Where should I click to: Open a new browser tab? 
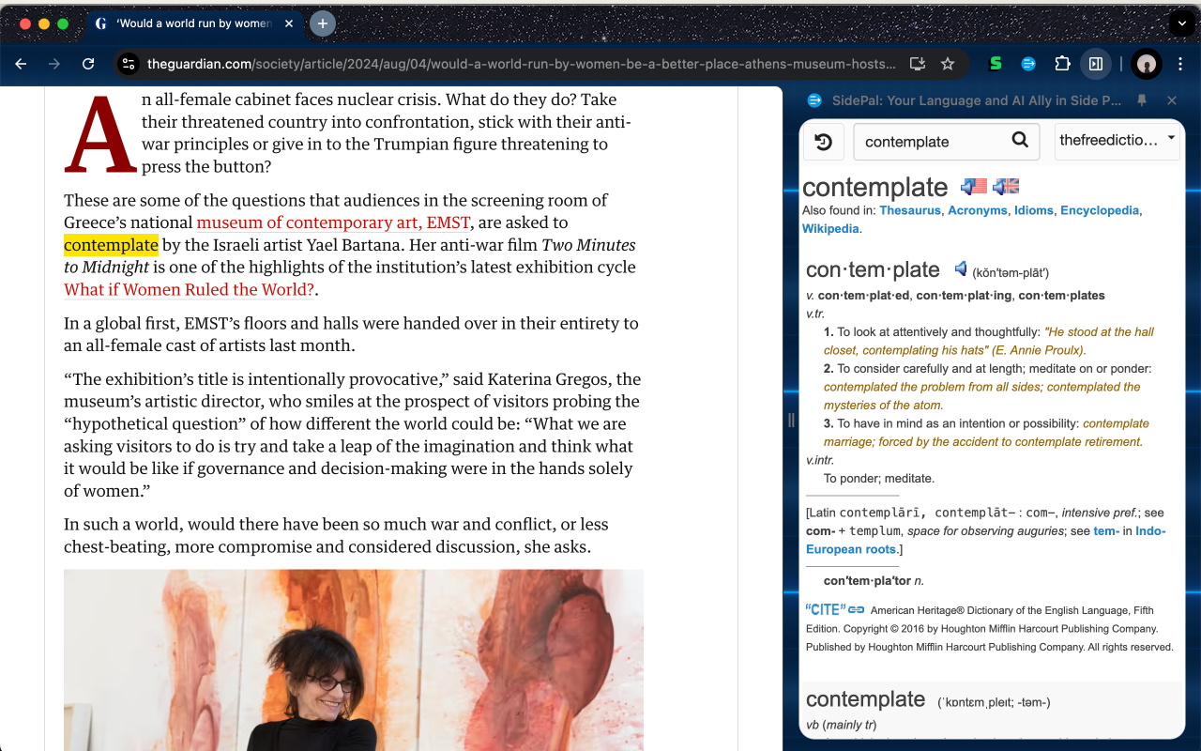(323, 23)
